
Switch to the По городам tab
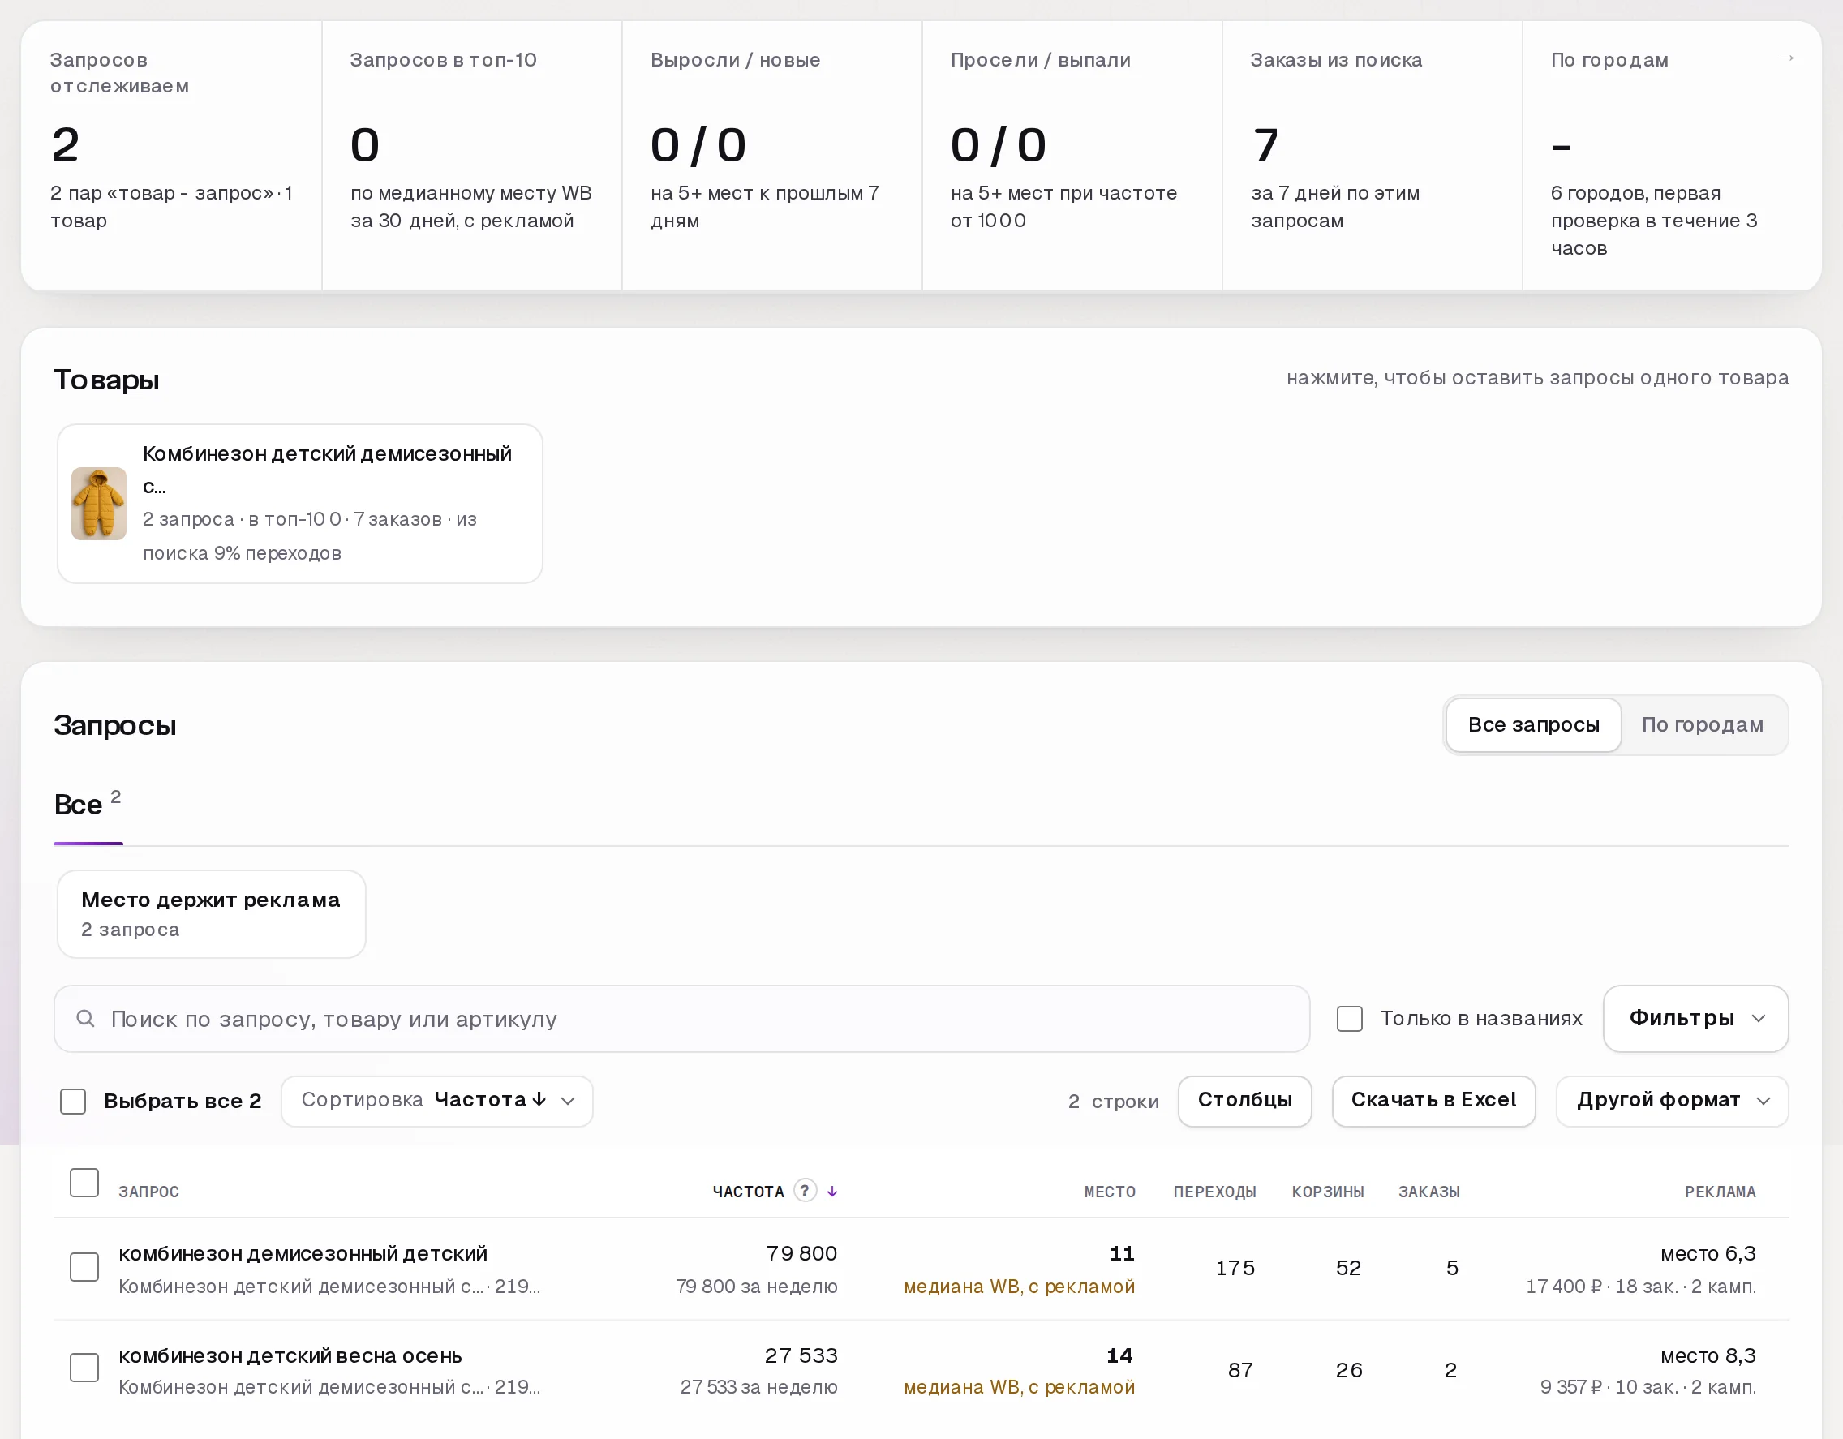point(1702,724)
